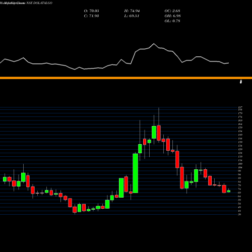Click the OH: 6.98 reading

(172, 16)
